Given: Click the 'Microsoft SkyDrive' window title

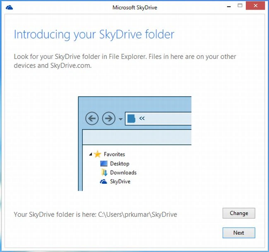Looking at the screenshot, I should coord(134,7).
